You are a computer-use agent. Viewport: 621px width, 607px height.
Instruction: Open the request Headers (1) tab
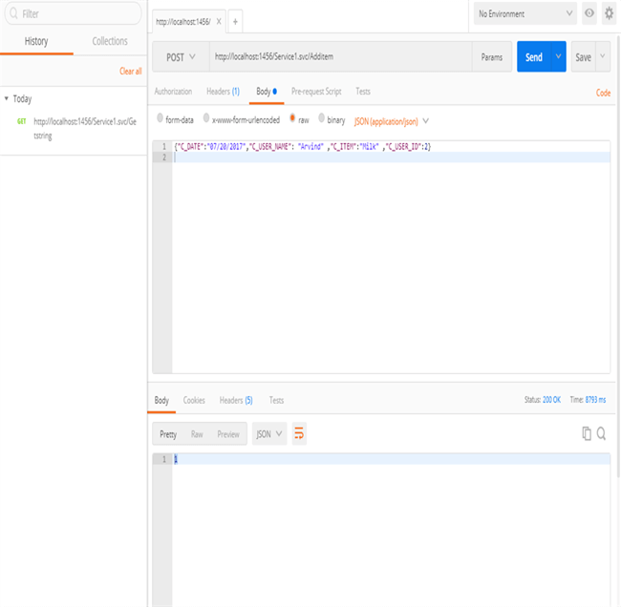point(223,92)
